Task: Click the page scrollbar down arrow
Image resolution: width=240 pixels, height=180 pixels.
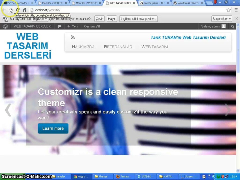Action: (x=238, y=171)
